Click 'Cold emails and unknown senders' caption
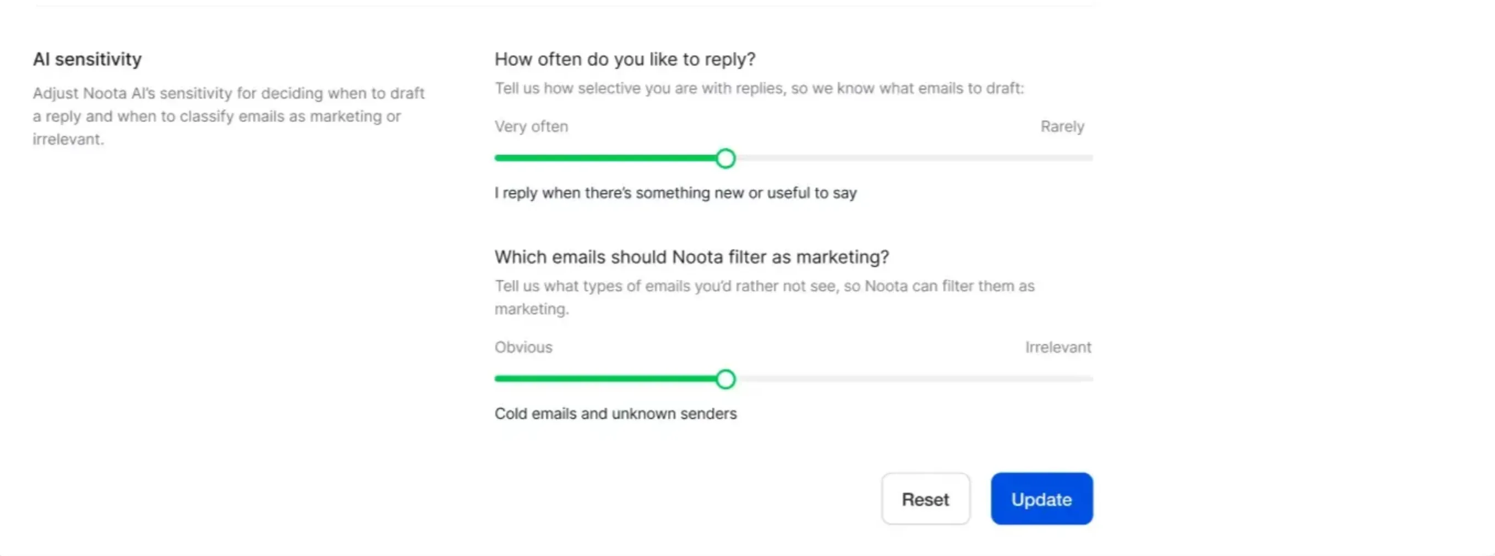 tap(616, 414)
